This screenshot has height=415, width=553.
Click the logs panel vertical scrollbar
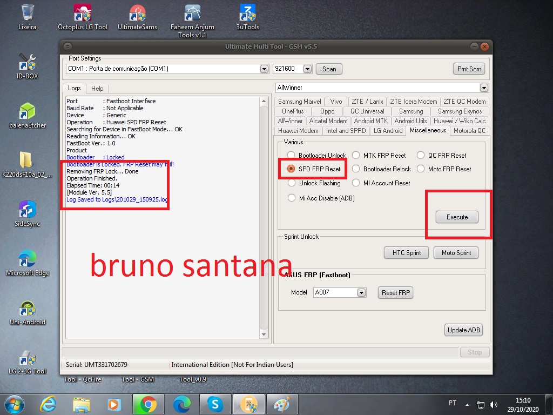264,218
